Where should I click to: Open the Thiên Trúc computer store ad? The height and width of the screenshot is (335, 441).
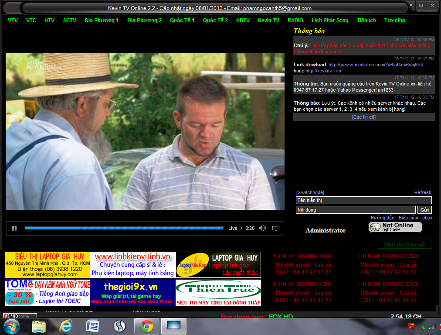click(218, 293)
